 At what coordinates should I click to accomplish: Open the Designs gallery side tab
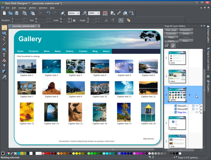coord(208,34)
